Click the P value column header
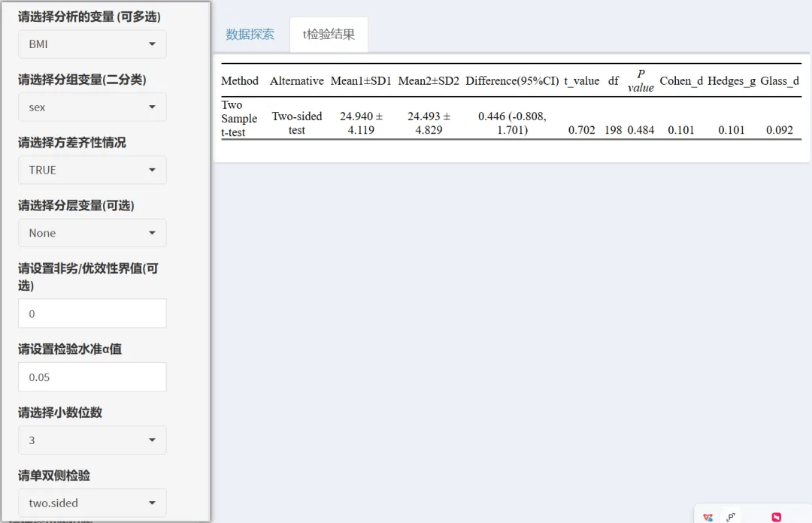The width and height of the screenshot is (812, 523). 641,80
